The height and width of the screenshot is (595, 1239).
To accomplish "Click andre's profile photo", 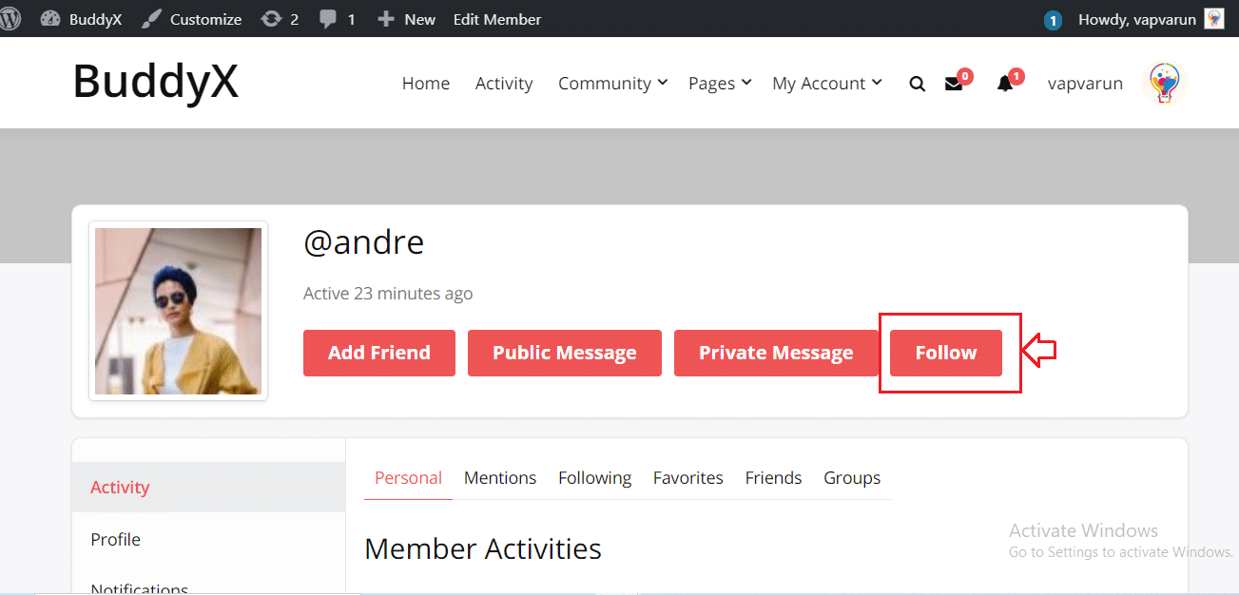I will pyautogui.click(x=178, y=311).
